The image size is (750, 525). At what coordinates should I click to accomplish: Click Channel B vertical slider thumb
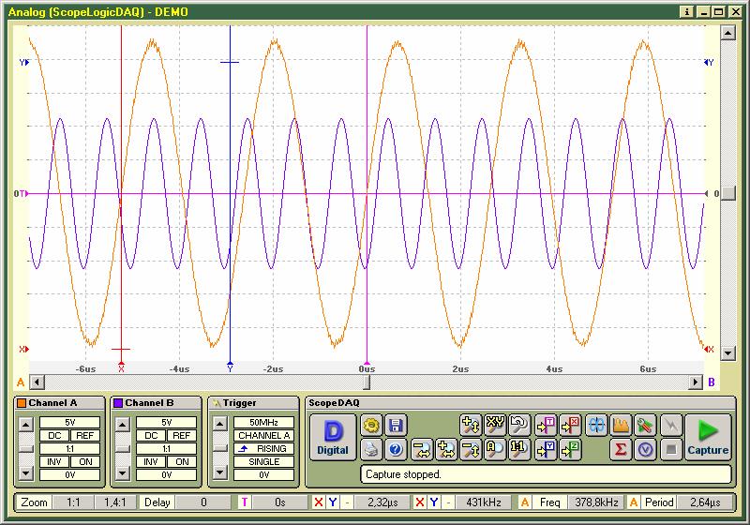tap(123, 448)
